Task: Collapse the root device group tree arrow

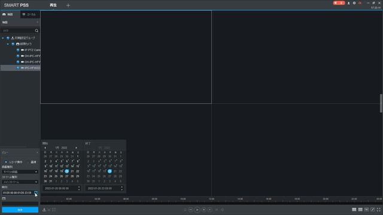Action: pos(3,38)
